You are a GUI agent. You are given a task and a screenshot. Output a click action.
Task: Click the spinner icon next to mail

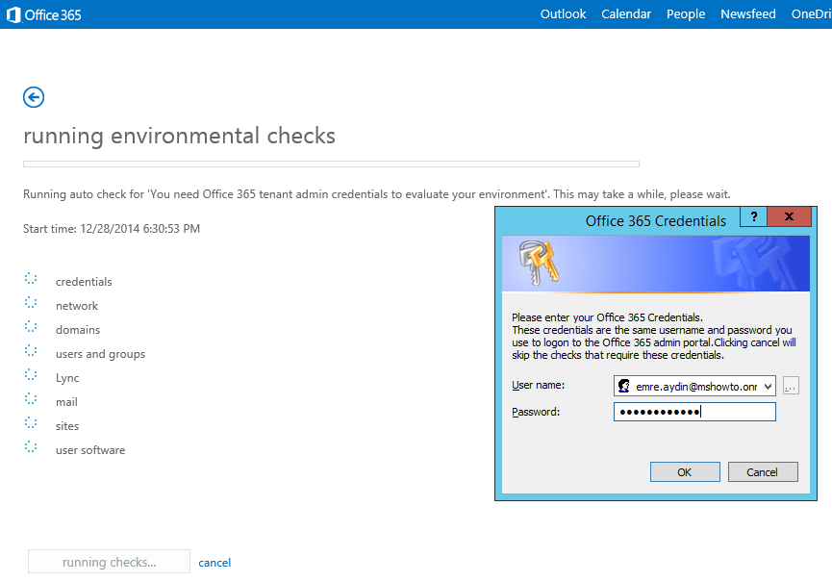31,399
